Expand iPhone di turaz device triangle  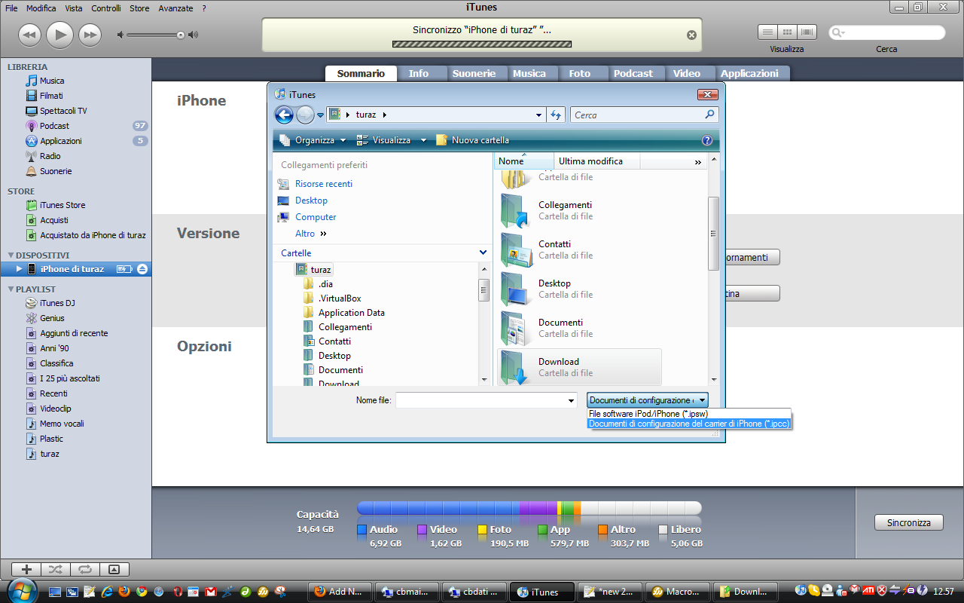coord(20,269)
